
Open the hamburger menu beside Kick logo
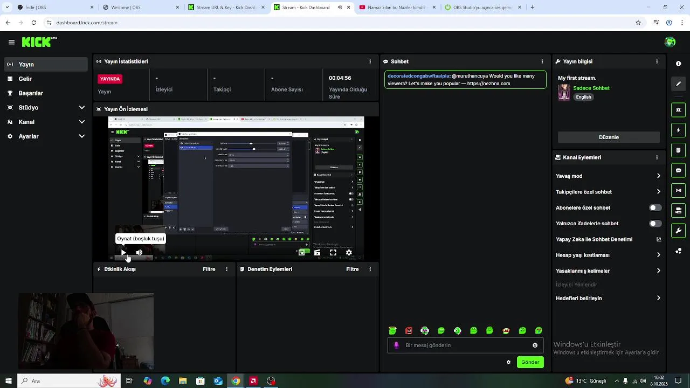(11, 42)
